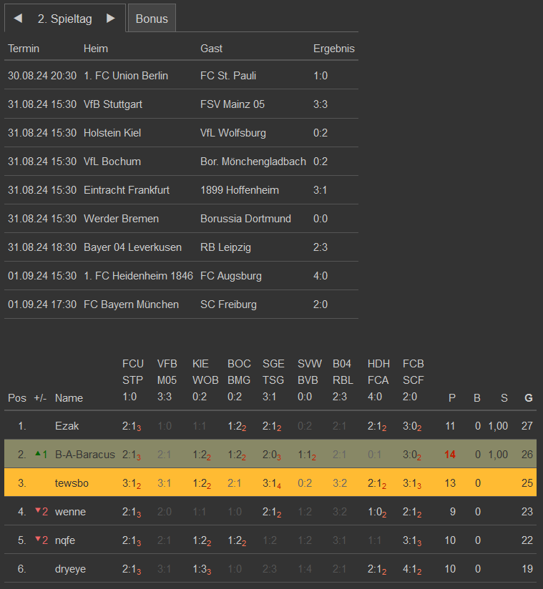Click green up arrow beside B-A-Baracus

pos(38,453)
